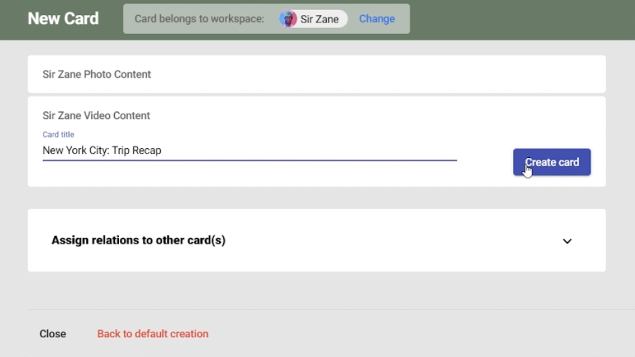Select the Sir Zane Photo Content row
This screenshot has height=357, width=635.
pyautogui.click(x=96, y=74)
